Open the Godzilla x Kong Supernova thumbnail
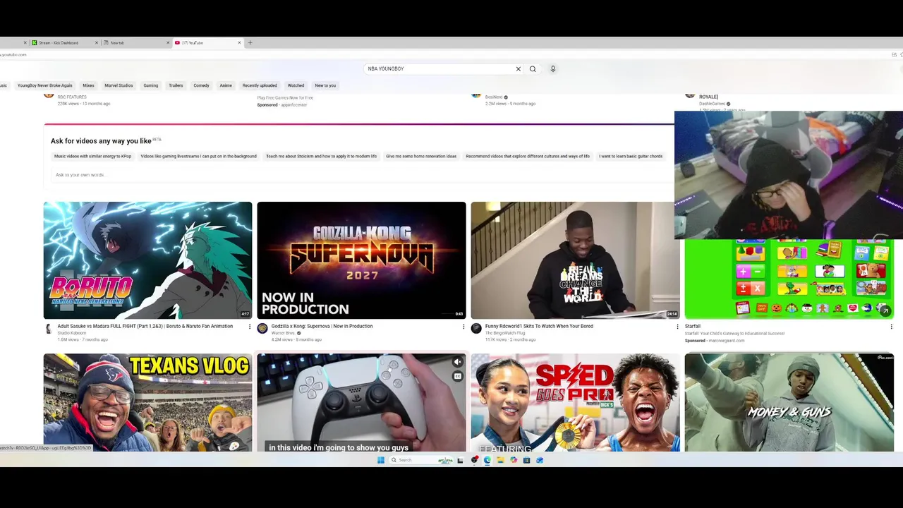Image resolution: width=903 pixels, height=508 pixels. (361, 260)
